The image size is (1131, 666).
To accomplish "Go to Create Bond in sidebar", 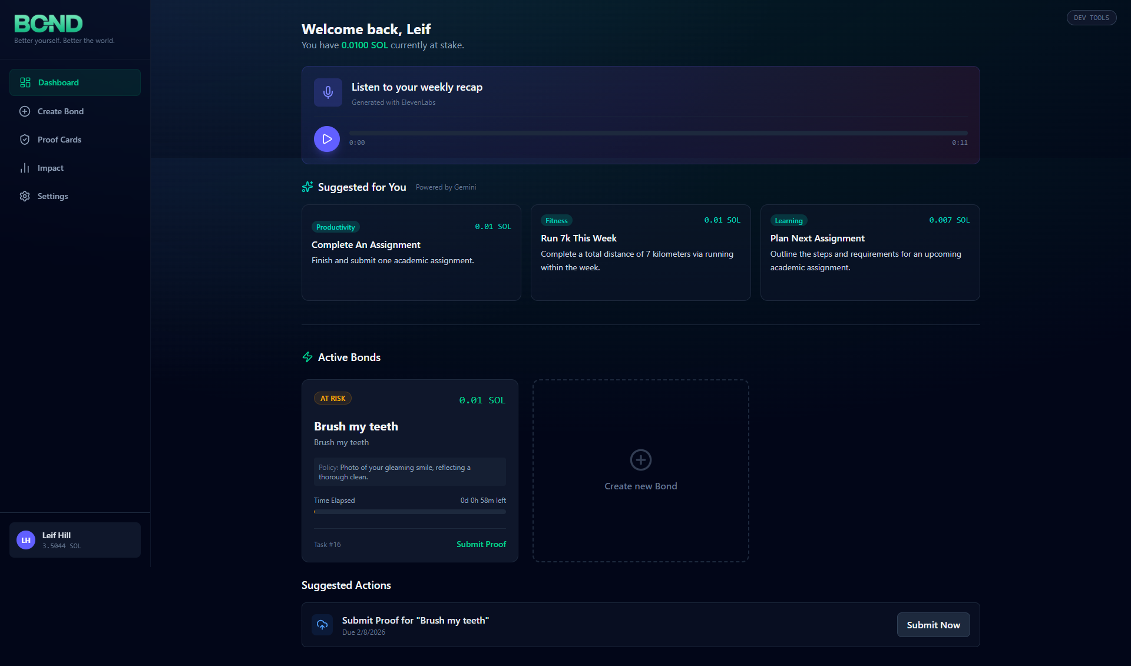I will [x=60, y=111].
